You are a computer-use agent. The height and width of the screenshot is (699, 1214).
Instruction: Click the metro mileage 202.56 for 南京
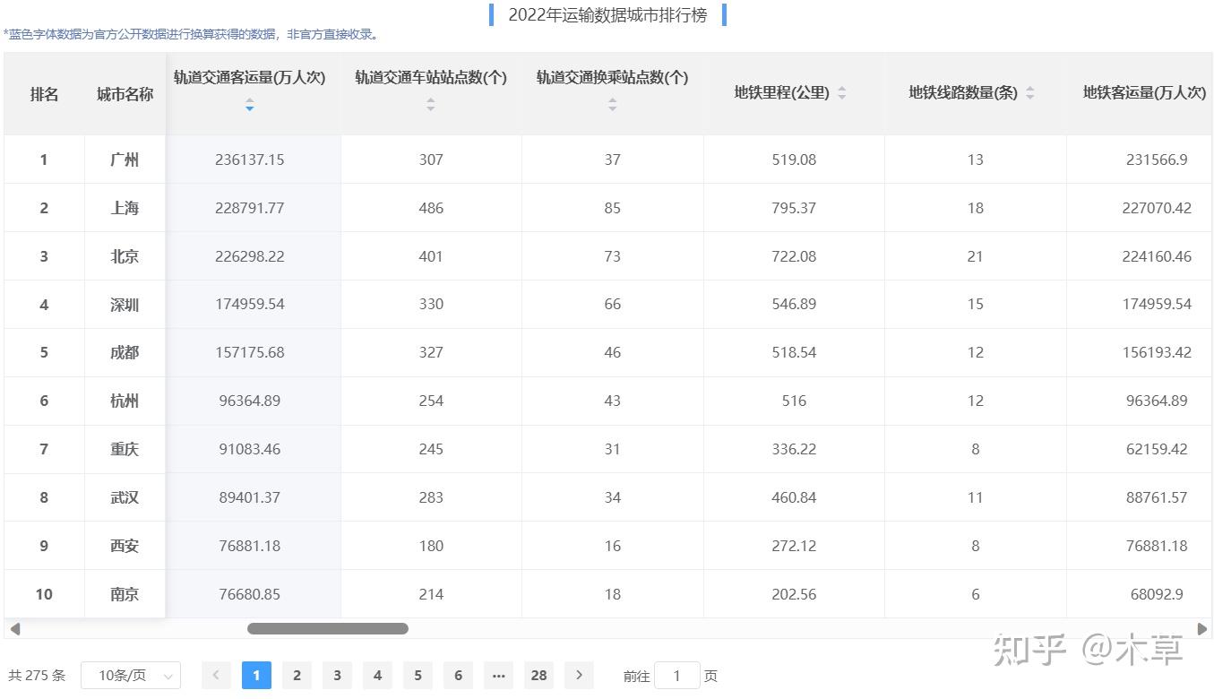(794, 594)
